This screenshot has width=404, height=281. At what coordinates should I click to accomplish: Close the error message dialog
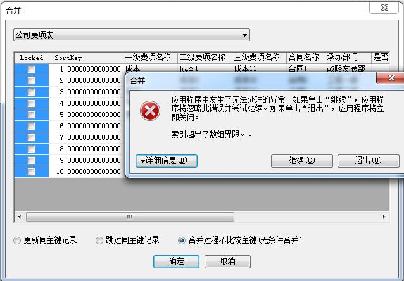click(391, 78)
